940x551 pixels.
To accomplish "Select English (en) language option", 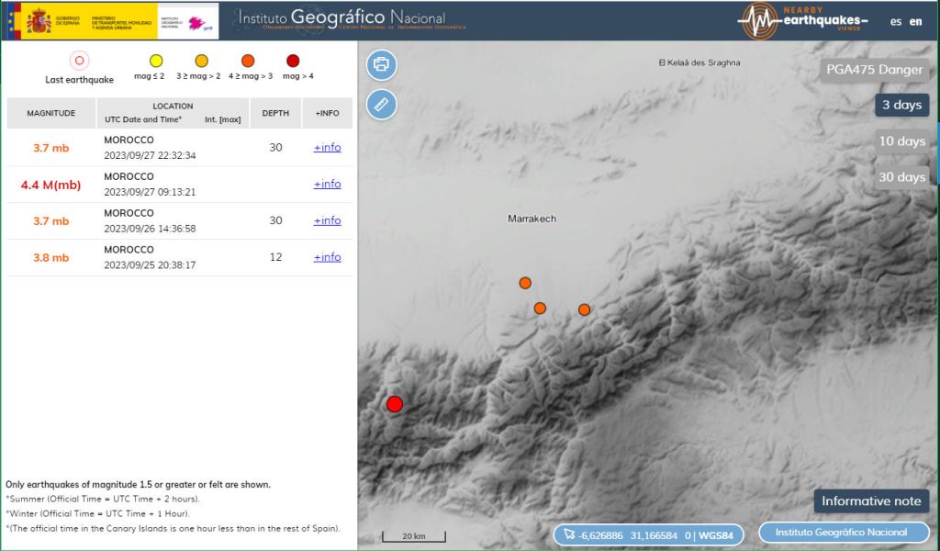I will (x=915, y=22).
